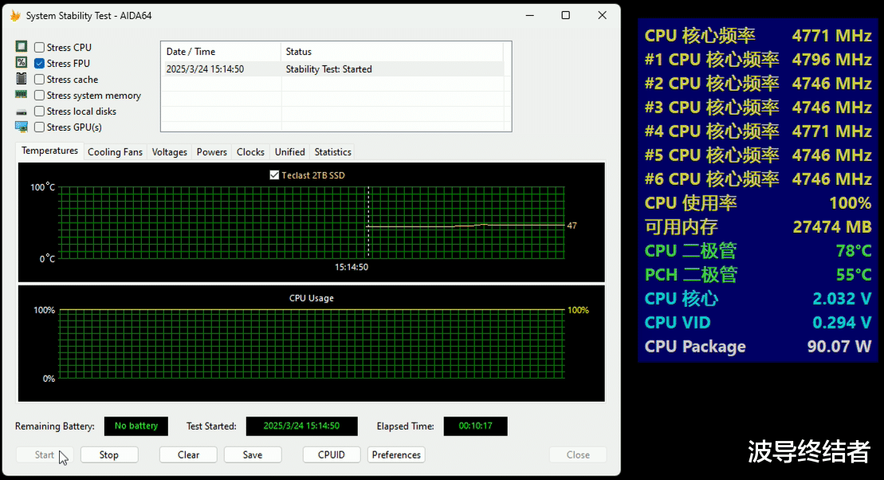Click the memory module icon beside Stress system memory
Image resolution: width=884 pixels, height=480 pixels.
[22, 95]
